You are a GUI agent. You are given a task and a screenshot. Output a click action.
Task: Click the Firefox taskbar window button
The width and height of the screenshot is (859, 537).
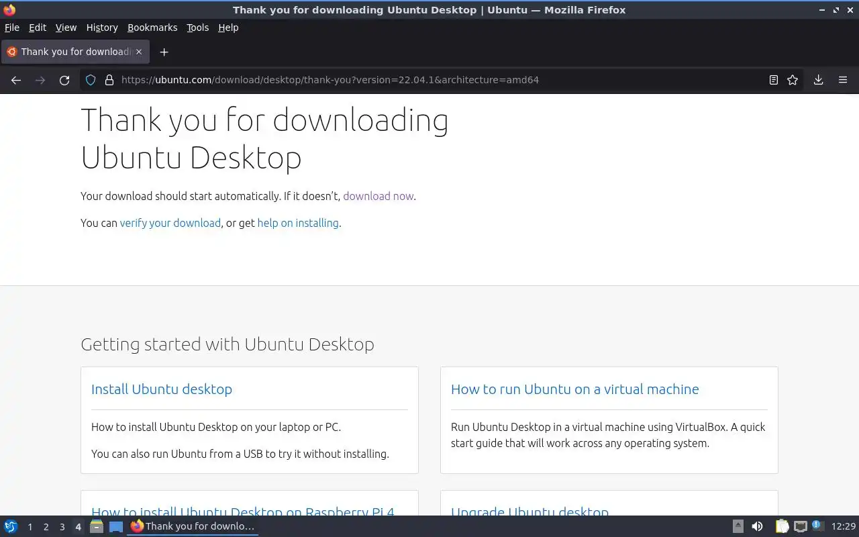click(x=193, y=526)
